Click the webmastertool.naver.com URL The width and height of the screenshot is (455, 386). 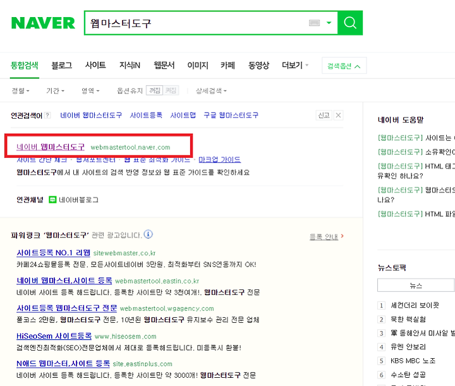pyautogui.click(x=130, y=147)
